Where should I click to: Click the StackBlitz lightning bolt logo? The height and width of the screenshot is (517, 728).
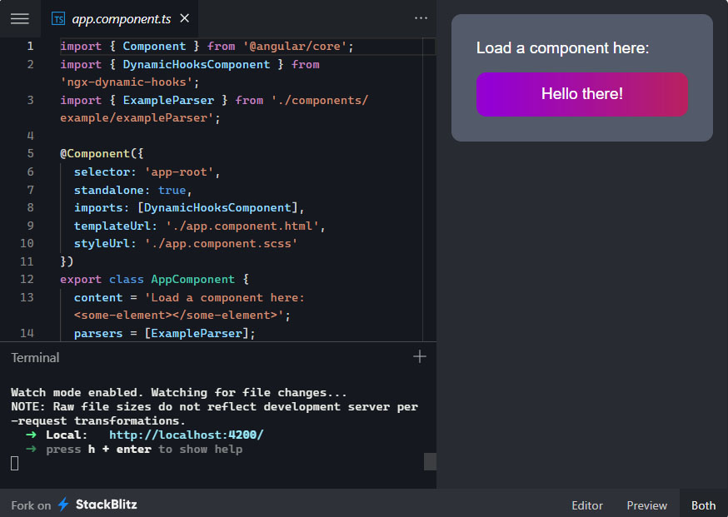pyautogui.click(x=63, y=505)
